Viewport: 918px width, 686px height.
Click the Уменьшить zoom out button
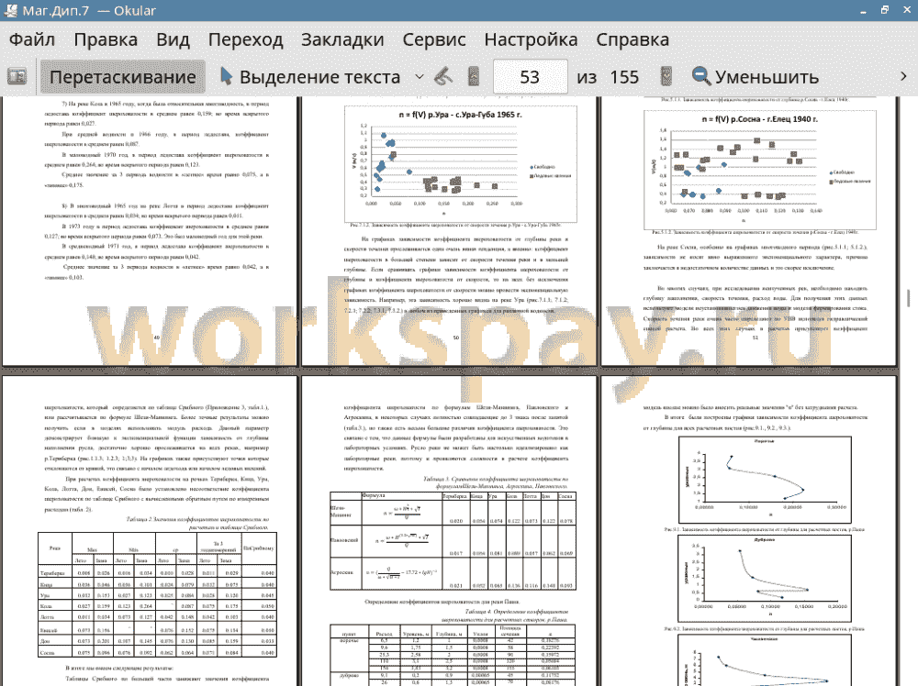(756, 77)
